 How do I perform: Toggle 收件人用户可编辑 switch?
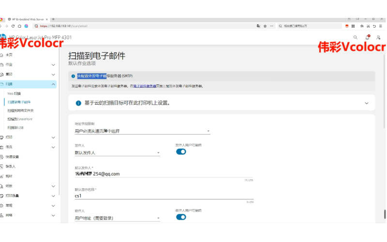181,217
